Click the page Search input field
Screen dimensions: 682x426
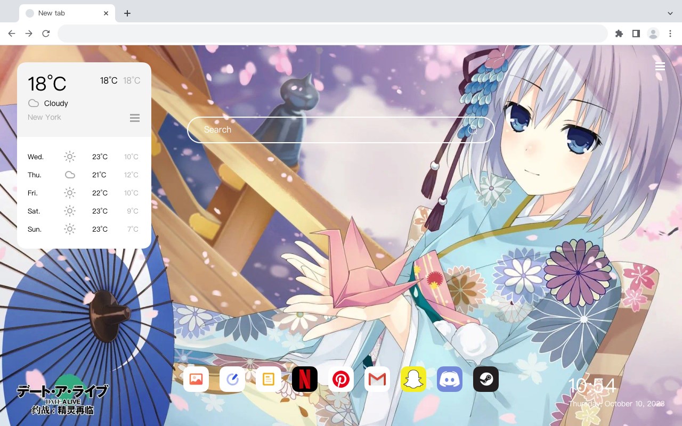(x=341, y=130)
